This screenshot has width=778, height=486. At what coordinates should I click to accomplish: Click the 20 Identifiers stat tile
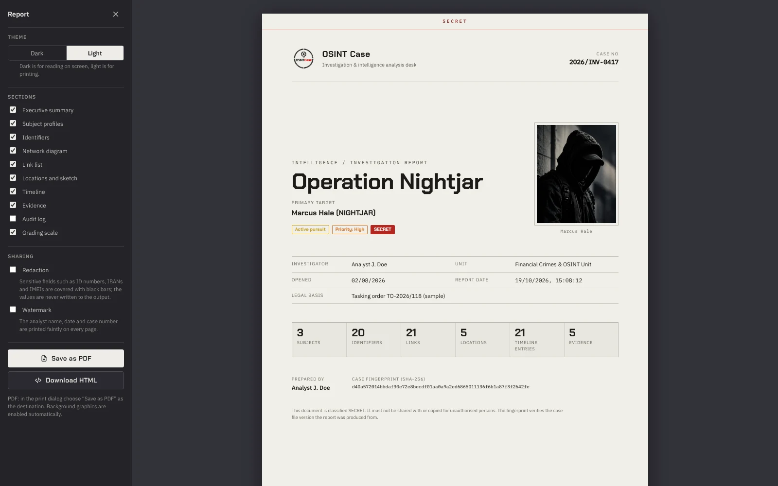373,340
